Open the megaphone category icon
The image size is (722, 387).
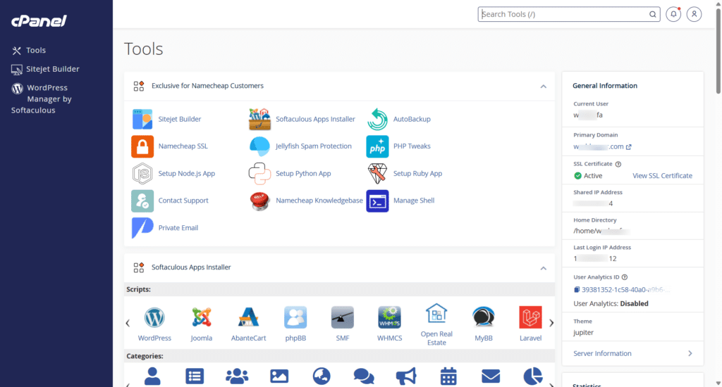pos(406,376)
